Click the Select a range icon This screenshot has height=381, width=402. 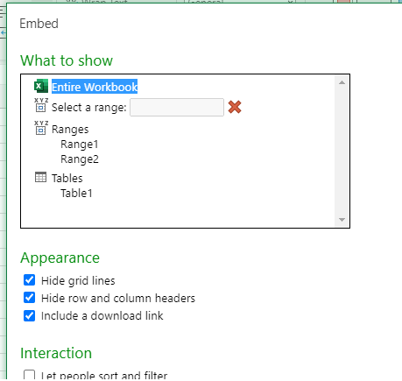pyautogui.click(x=41, y=105)
